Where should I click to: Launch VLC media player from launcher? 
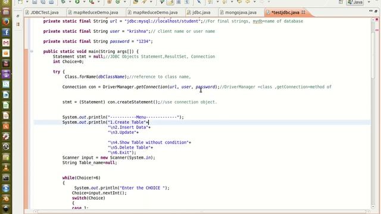(x=6, y=168)
